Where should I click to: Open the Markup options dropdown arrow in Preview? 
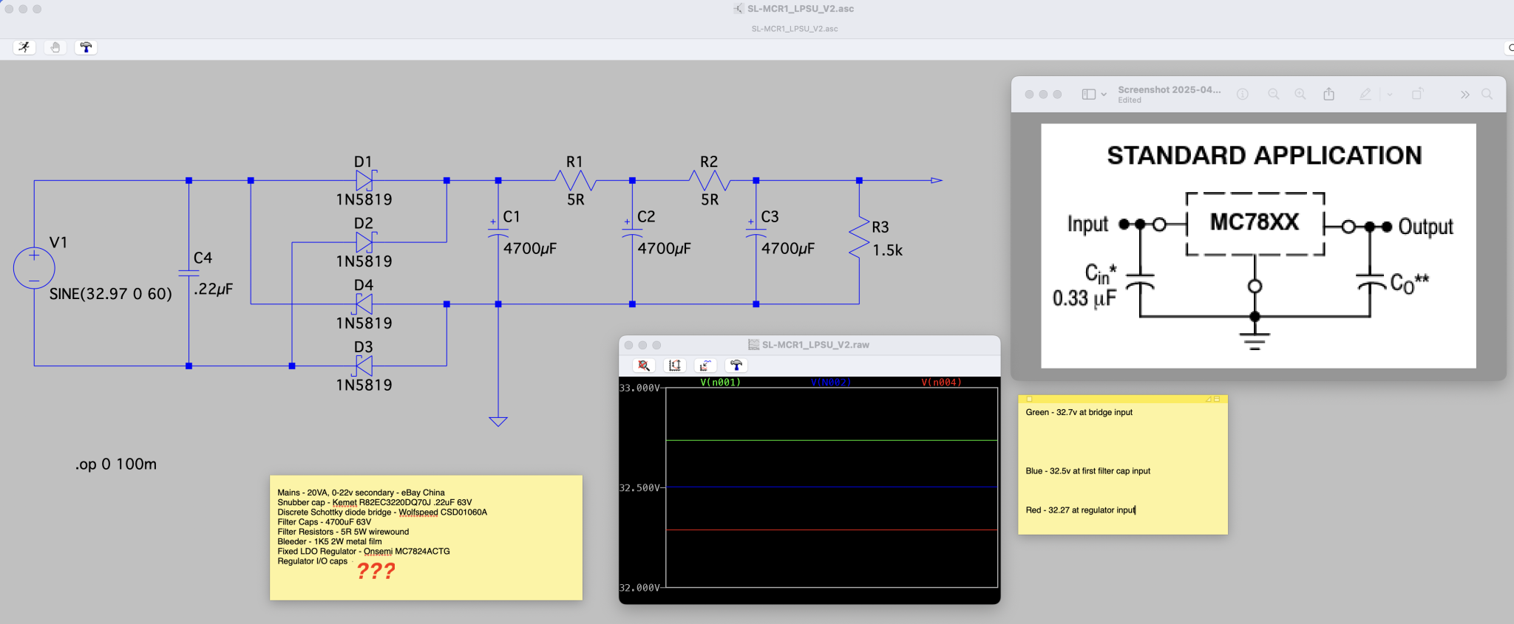tap(1390, 95)
